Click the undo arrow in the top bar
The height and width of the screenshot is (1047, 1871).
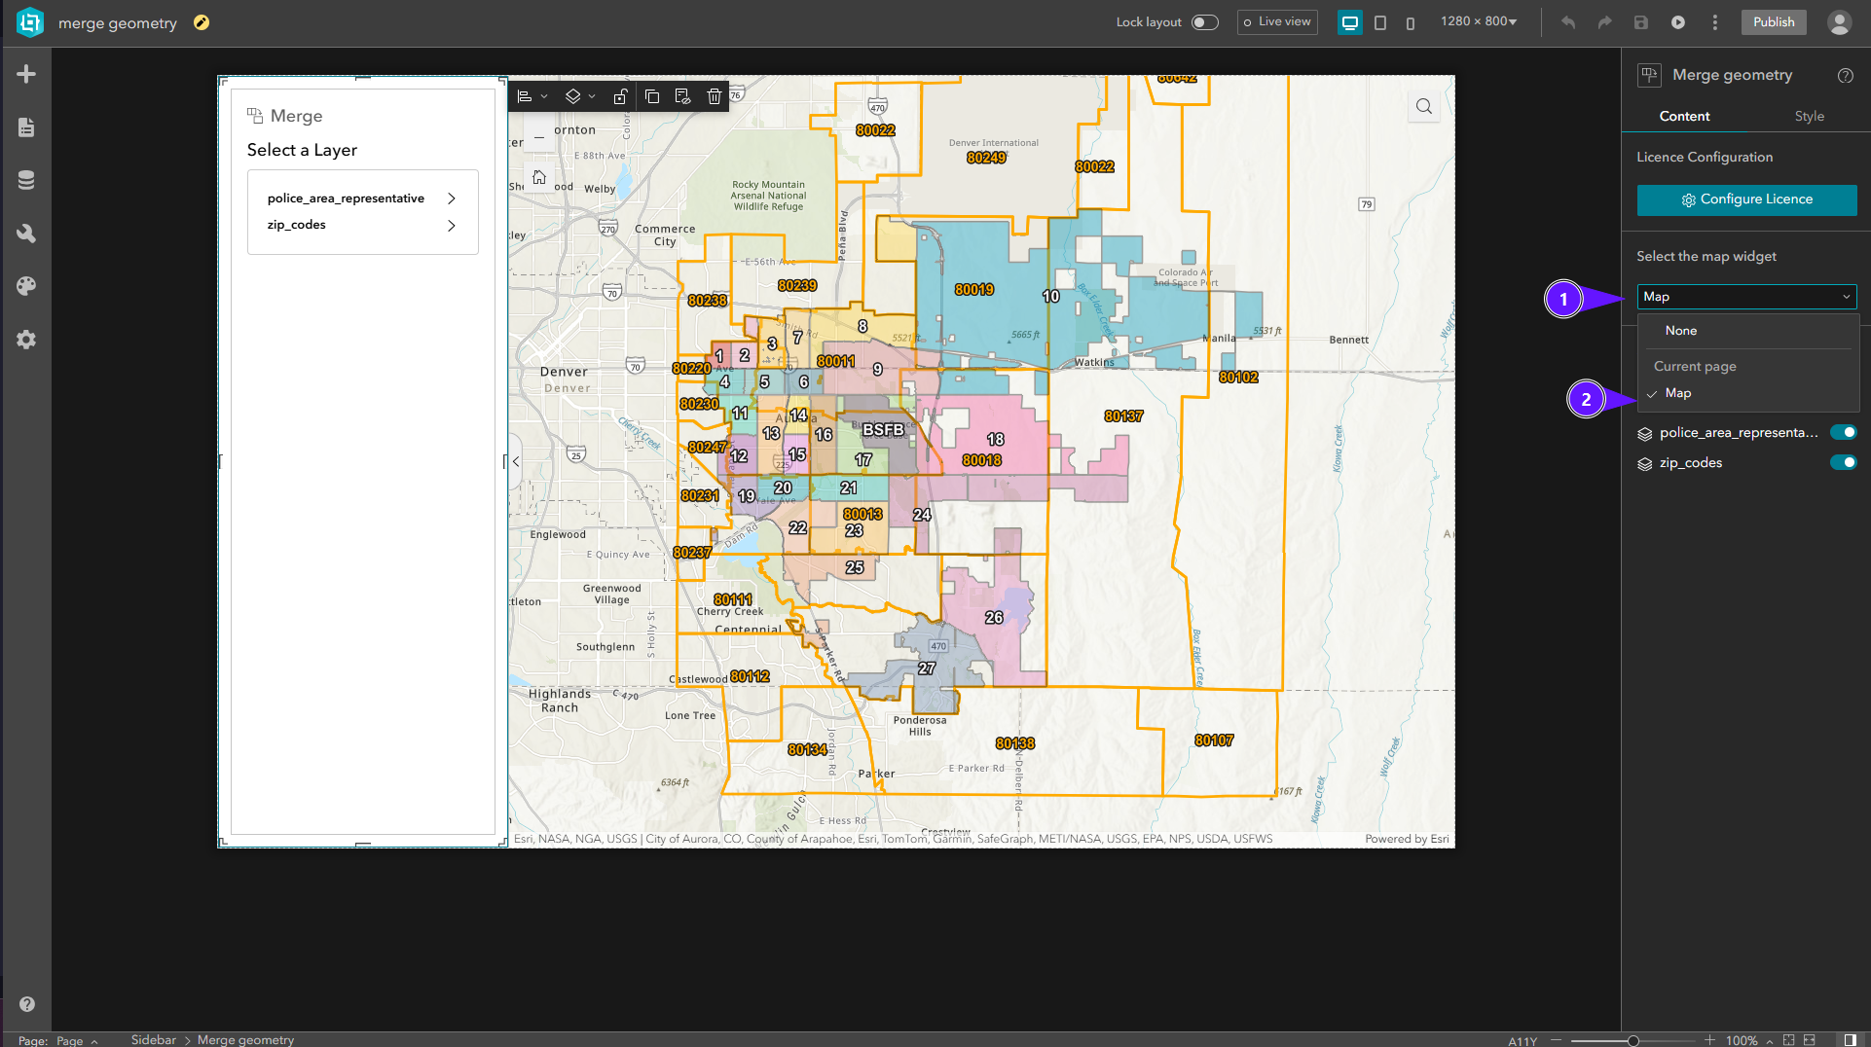click(1568, 21)
